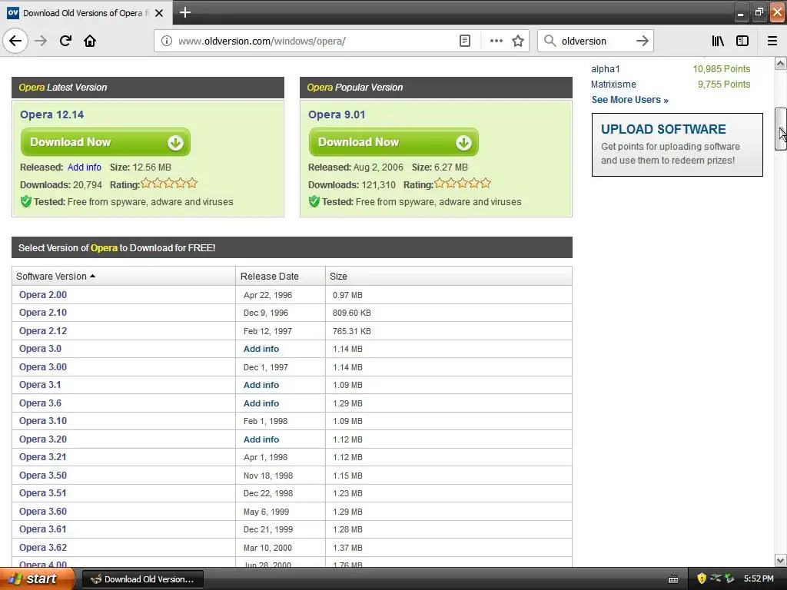This screenshot has width=787, height=590.
Task: Open Matrixisme user profile
Action: pyautogui.click(x=613, y=85)
